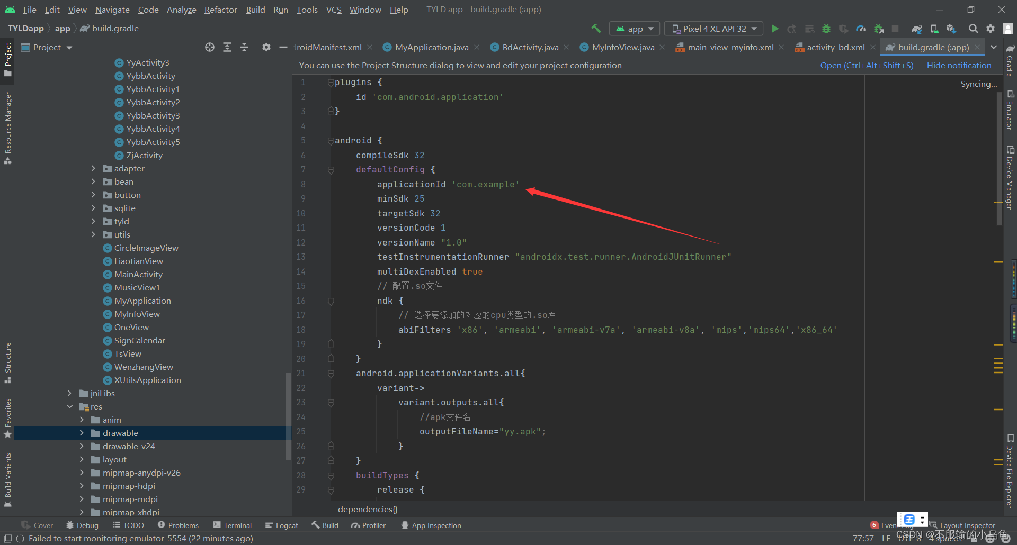Viewport: 1017px width, 545px height.
Task: Click the Stop square icon
Action: [895, 29]
